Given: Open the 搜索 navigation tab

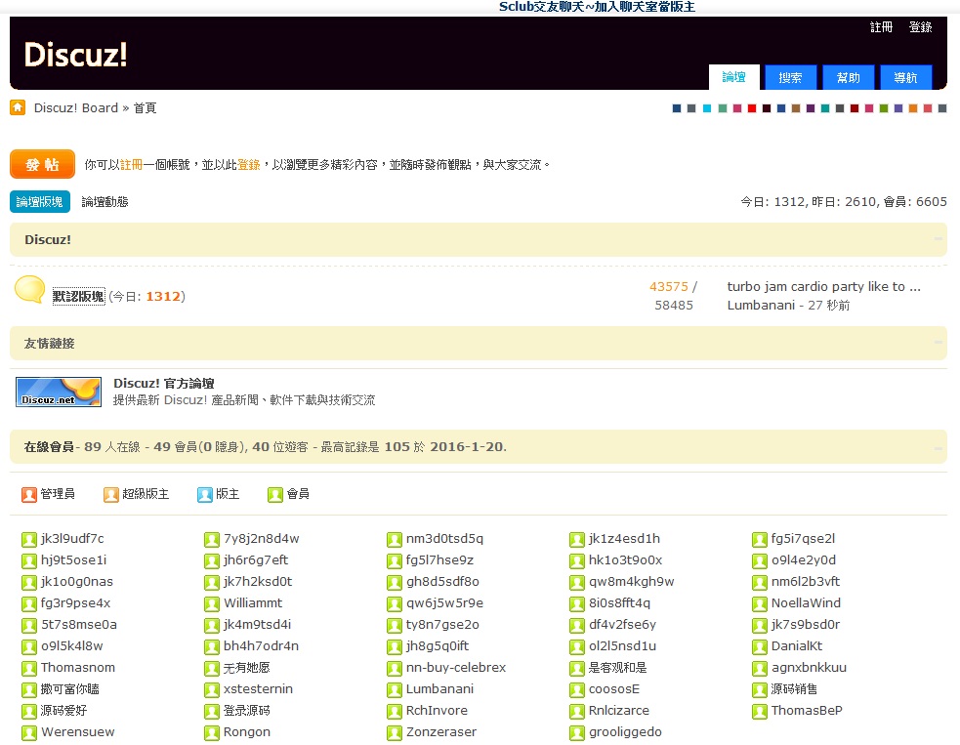Looking at the screenshot, I should coord(790,78).
